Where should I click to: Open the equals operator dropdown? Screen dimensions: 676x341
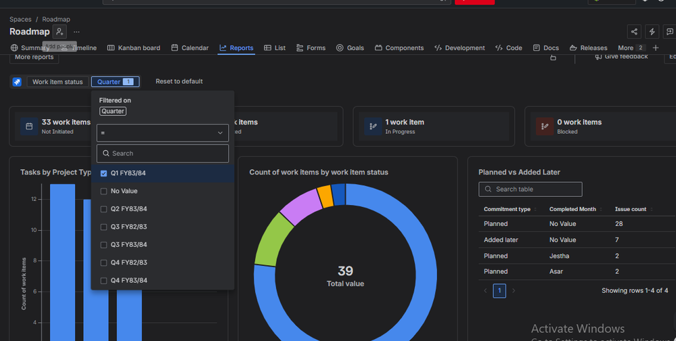(x=162, y=133)
